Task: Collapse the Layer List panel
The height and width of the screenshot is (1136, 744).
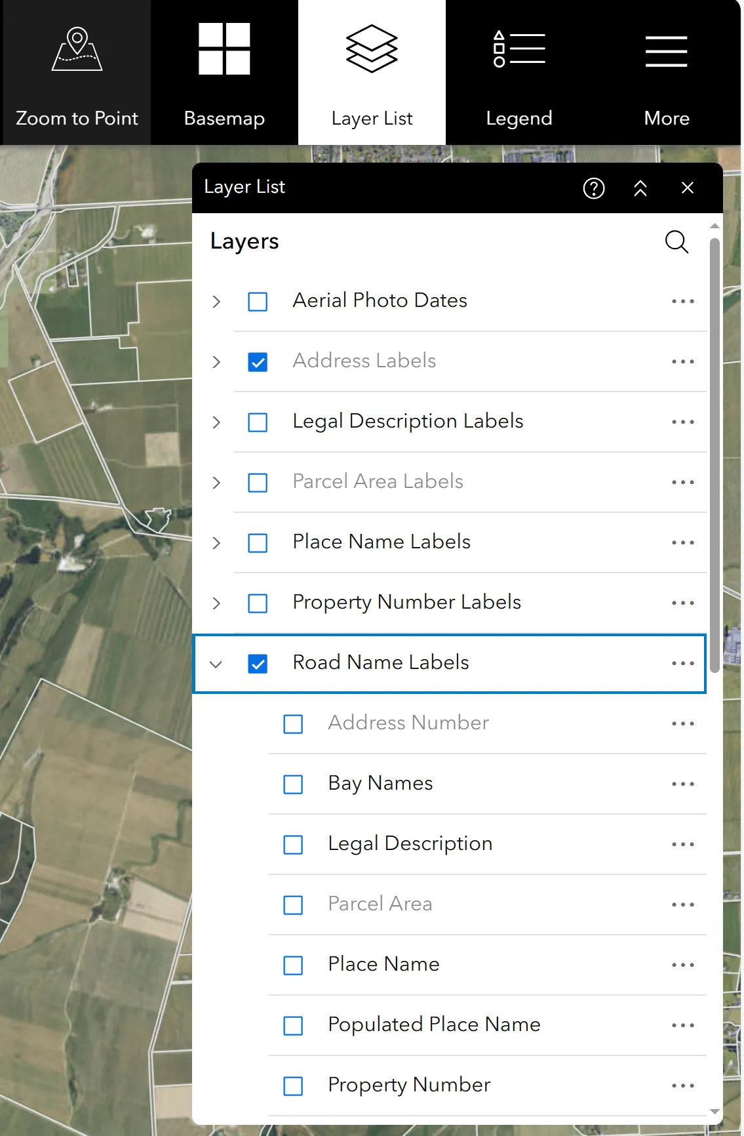Action: [x=640, y=188]
